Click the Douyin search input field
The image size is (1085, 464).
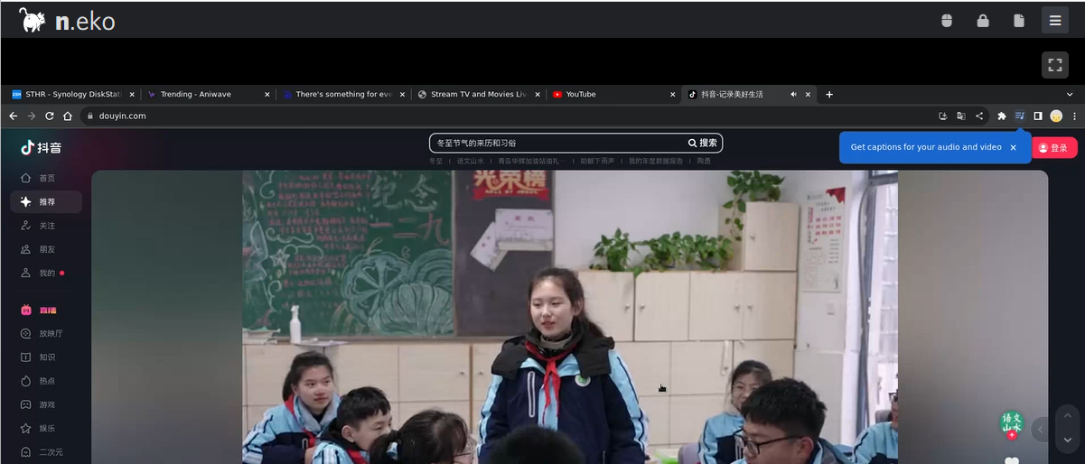(556, 143)
